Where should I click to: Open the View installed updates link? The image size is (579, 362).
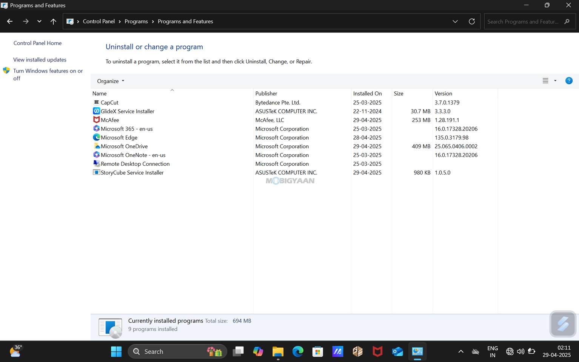[40, 60]
